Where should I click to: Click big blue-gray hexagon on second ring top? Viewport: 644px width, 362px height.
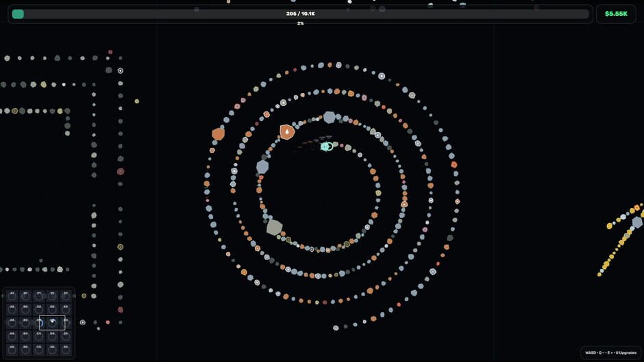(330, 118)
